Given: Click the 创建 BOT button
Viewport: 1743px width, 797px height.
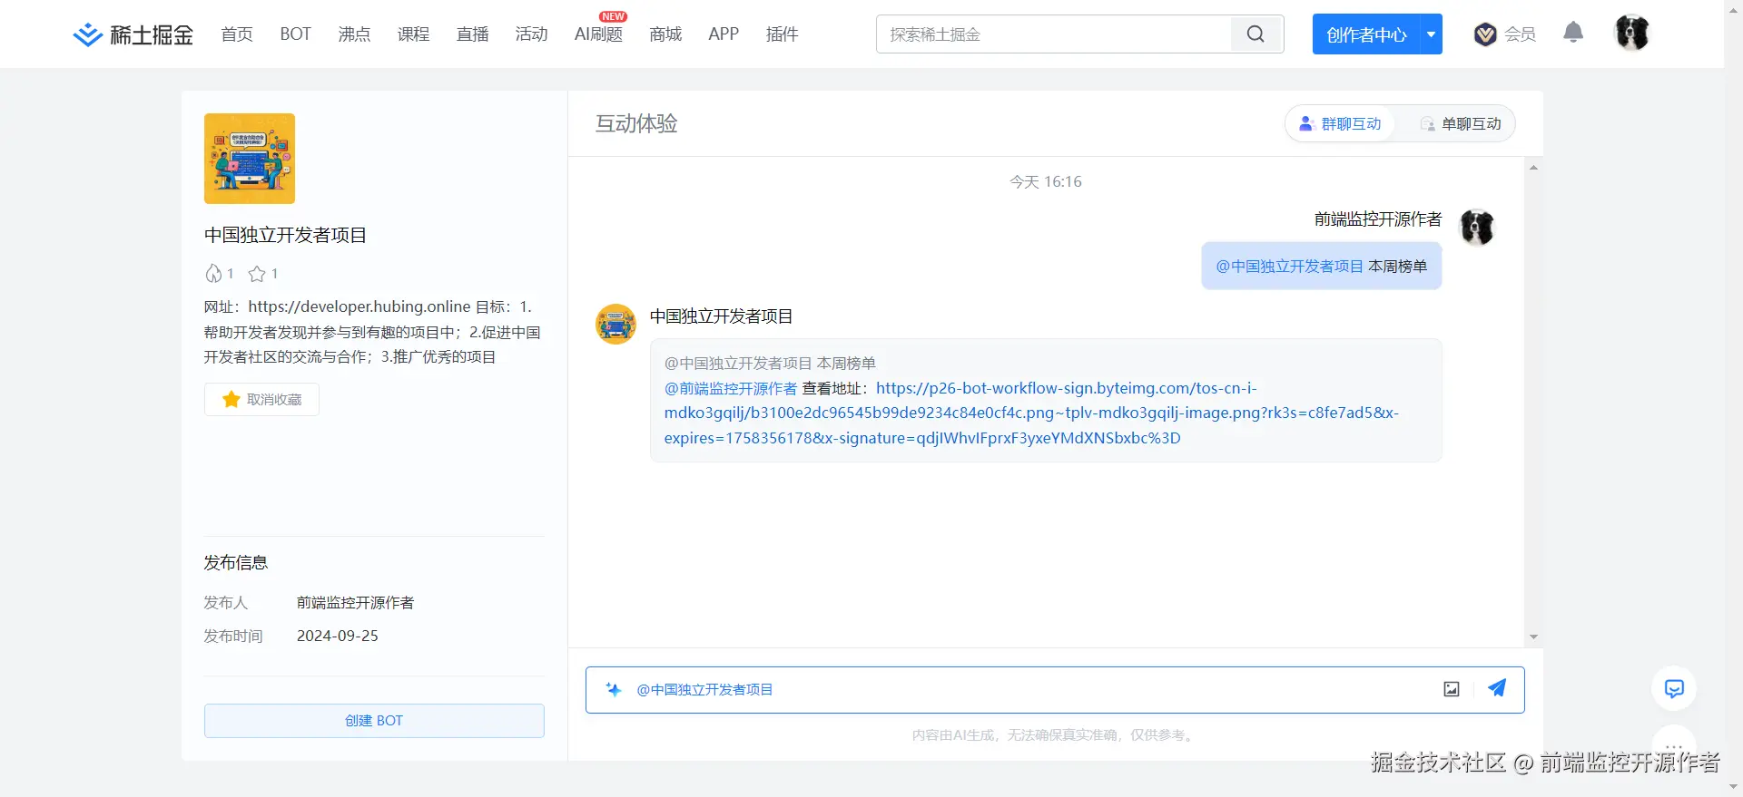Looking at the screenshot, I should coord(374,721).
